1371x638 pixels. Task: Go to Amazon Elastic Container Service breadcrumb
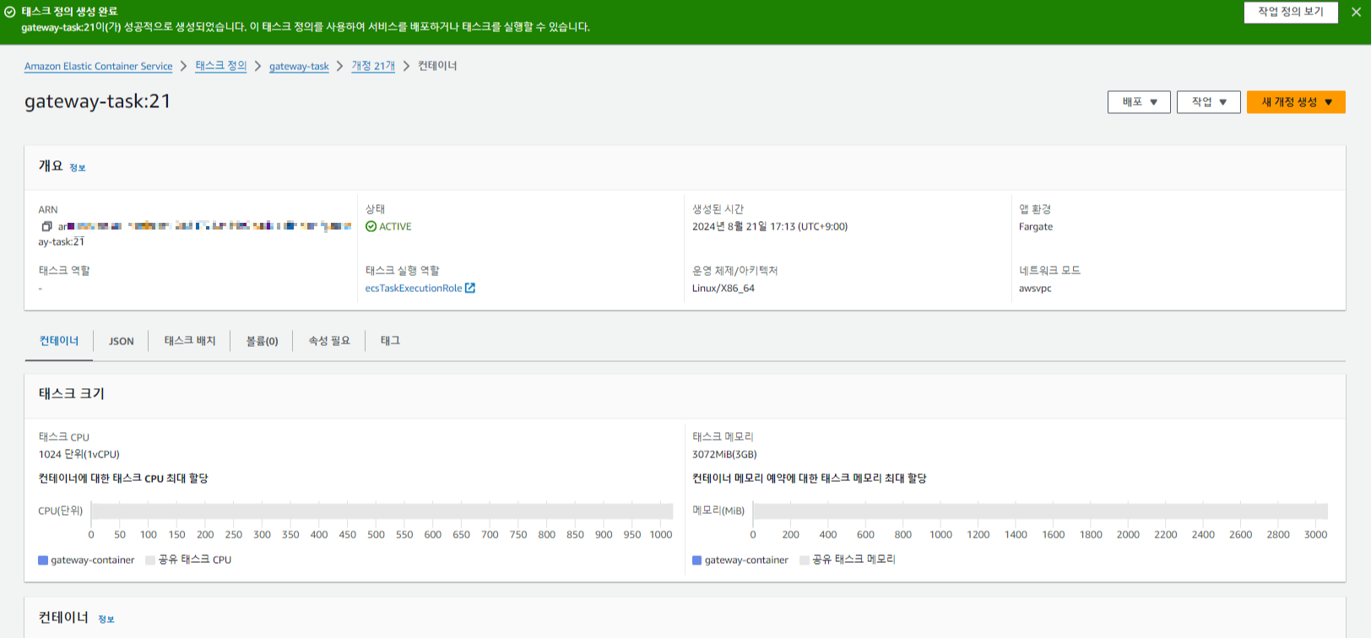pos(98,66)
